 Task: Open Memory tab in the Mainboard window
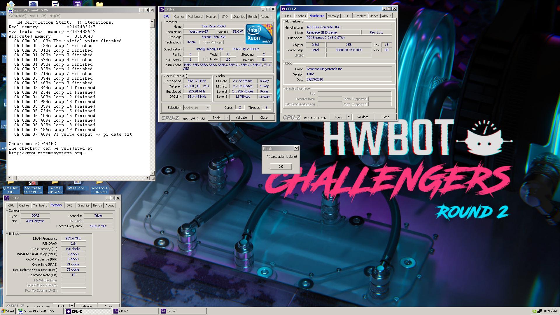333,16
